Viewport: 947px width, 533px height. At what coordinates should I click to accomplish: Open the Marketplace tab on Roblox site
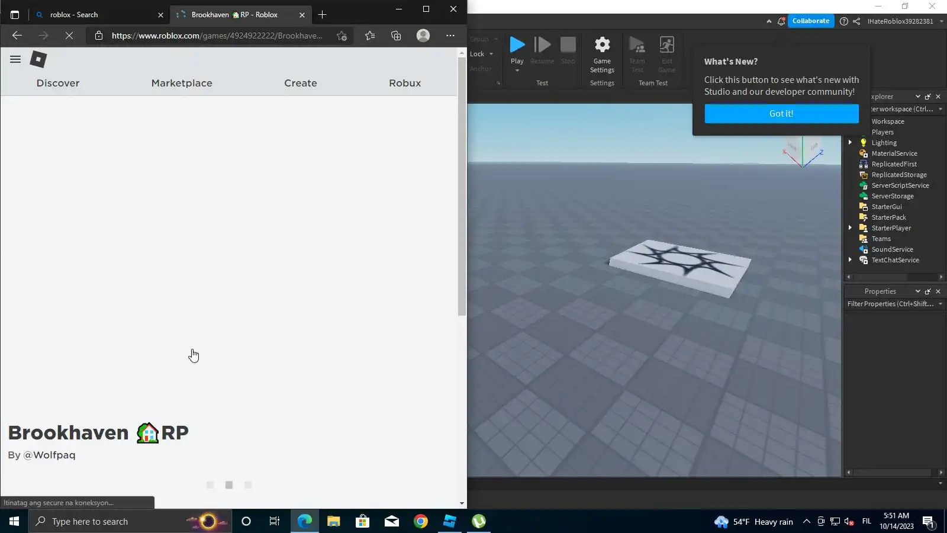pyautogui.click(x=182, y=84)
